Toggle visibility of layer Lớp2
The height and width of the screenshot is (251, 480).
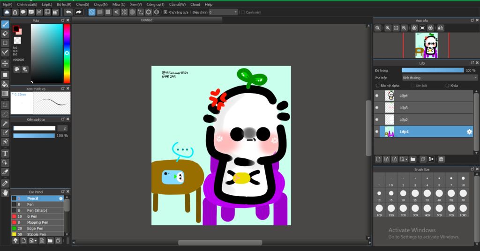click(x=377, y=119)
